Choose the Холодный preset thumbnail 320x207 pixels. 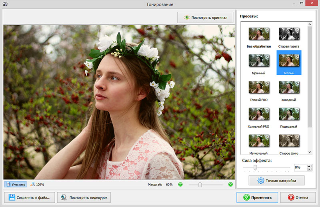tap(289, 87)
